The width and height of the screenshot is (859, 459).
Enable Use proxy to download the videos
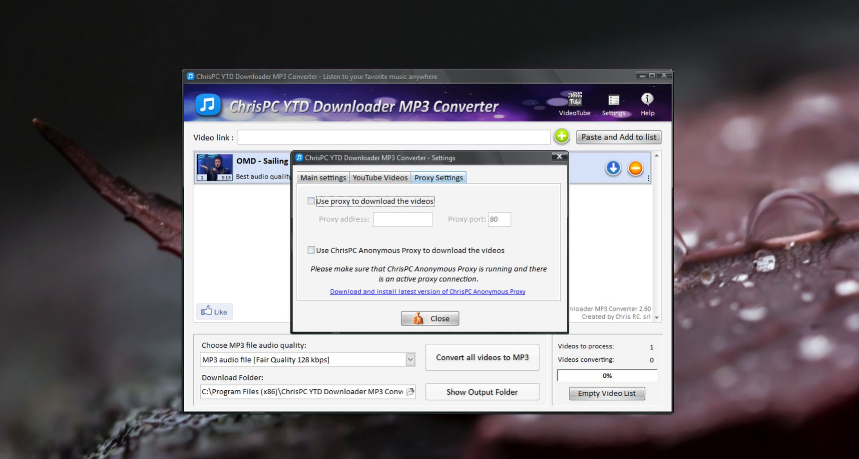[x=311, y=201]
